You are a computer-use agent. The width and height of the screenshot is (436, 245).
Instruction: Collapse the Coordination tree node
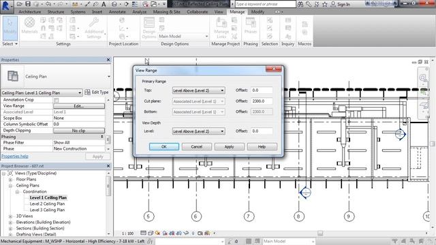click(x=17, y=192)
